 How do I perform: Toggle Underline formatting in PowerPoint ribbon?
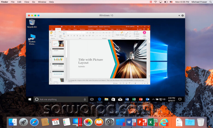(x=74, y=35)
